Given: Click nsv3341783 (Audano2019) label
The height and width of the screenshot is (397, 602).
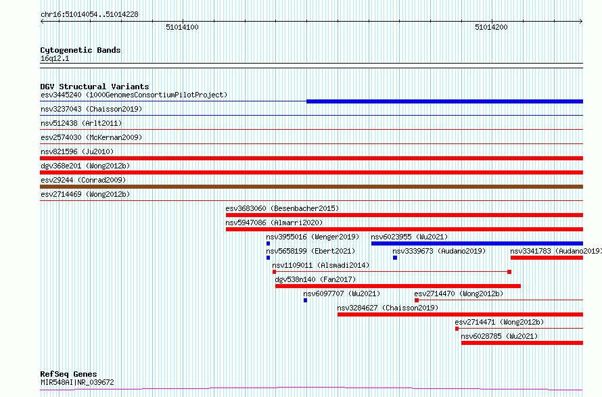Looking at the screenshot, I should pos(556,251).
